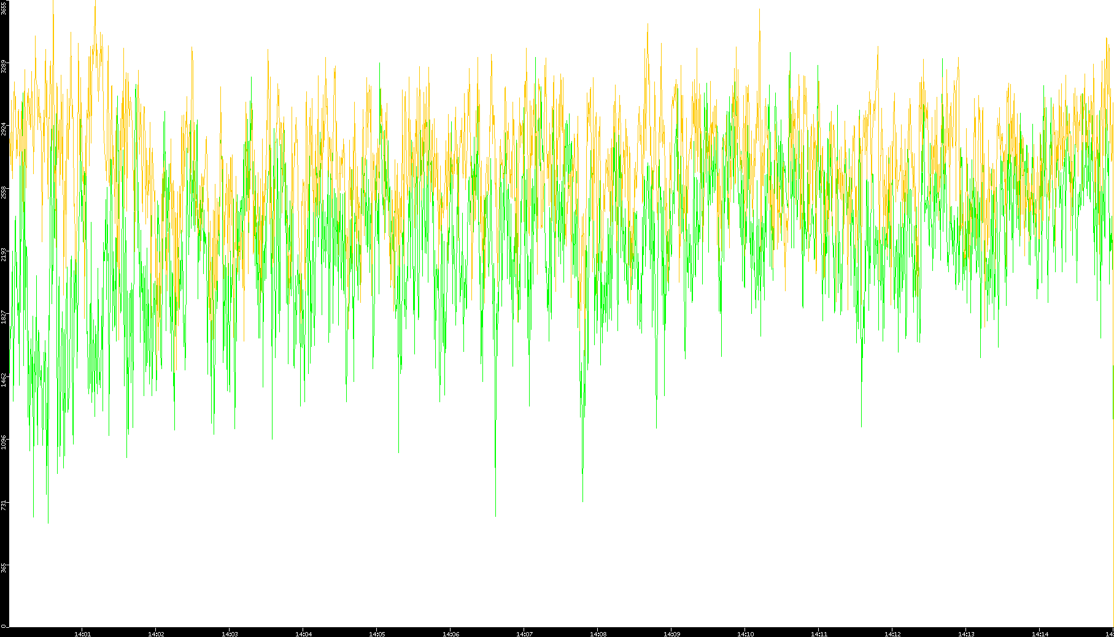Viewport: 1114px width, 637px height.
Task: Select the 3289 value axis label
Action: pyautogui.click(x=4, y=66)
